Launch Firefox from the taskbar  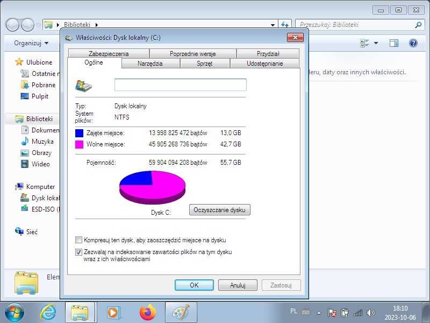(x=148, y=313)
